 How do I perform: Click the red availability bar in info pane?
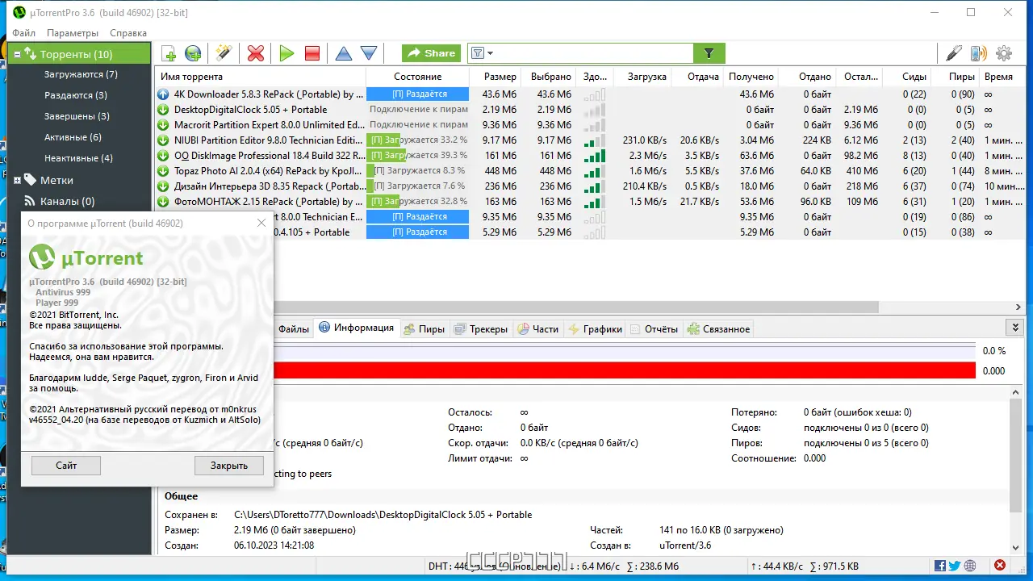pos(624,370)
